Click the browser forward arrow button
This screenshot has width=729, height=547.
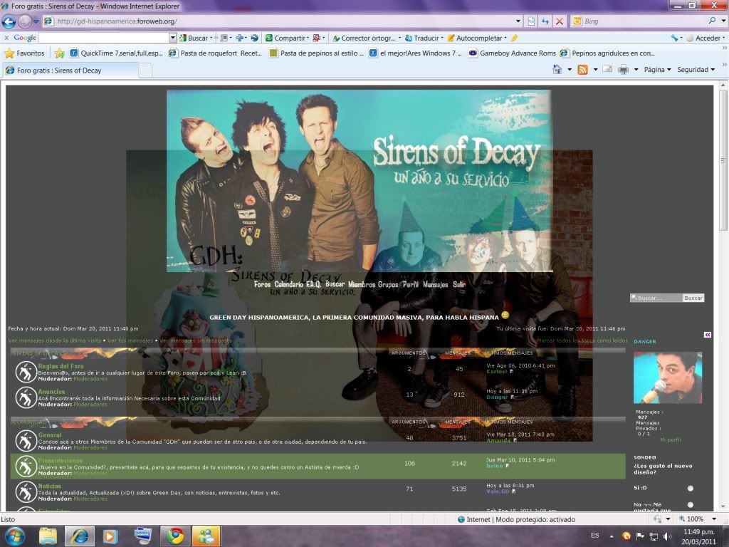[25, 21]
